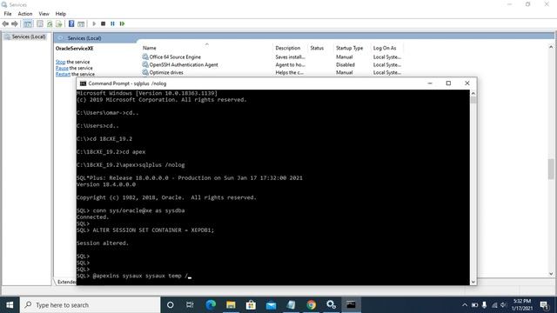Image resolution: width=557 pixels, height=313 pixels.
Task: Click the Command Prompt title bar icon
Action: 84,83
